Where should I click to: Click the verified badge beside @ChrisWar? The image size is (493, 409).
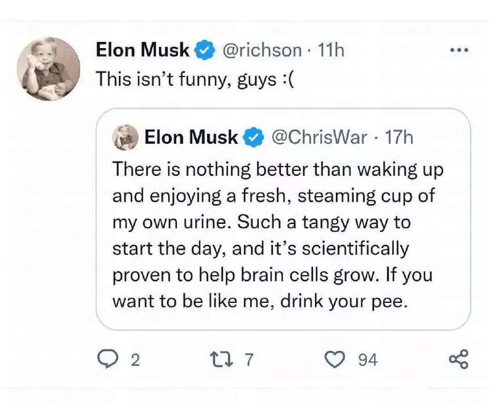(252, 137)
